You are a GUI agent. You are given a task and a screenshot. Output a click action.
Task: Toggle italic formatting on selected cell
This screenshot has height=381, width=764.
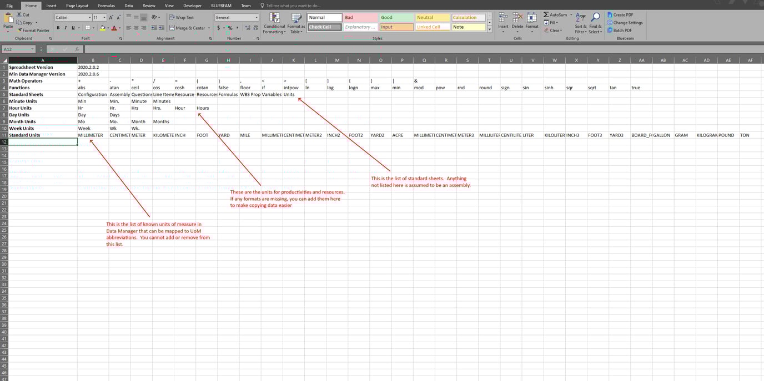[65, 27]
